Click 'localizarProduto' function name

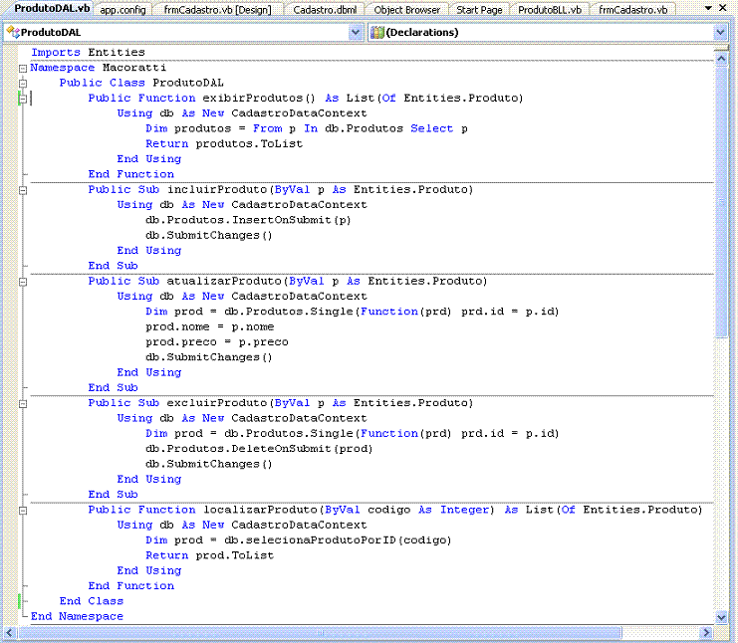click(260, 510)
